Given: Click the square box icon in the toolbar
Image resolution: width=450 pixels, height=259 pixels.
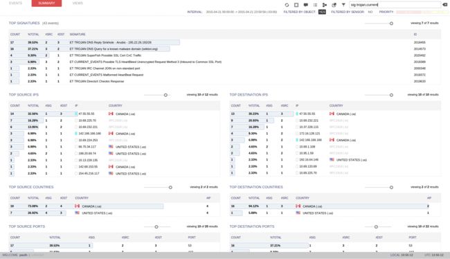Looking at the screenshot, I should [x=296, y=5].
